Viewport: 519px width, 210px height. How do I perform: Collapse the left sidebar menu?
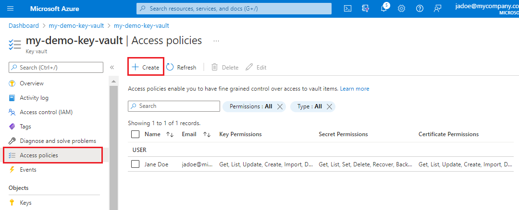click(x=112, y=68)
